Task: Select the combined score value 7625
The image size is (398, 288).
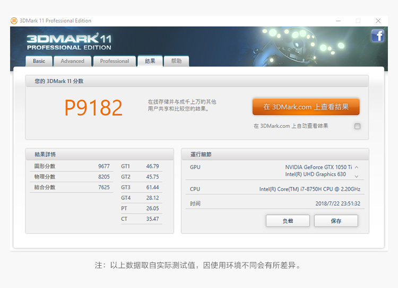Action: 104,187
